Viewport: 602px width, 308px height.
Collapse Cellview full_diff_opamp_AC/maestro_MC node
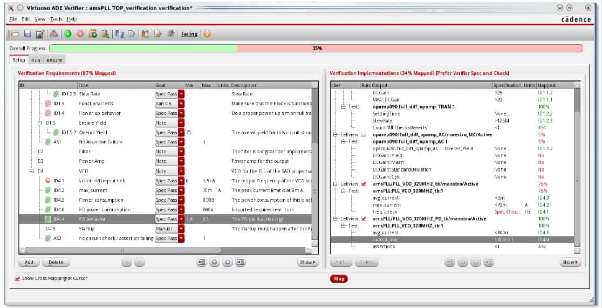tap(335, 134)
